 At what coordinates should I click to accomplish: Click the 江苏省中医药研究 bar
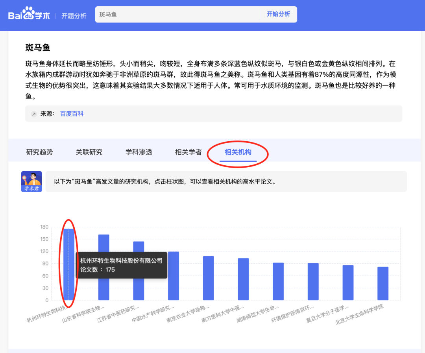(139, 271)
